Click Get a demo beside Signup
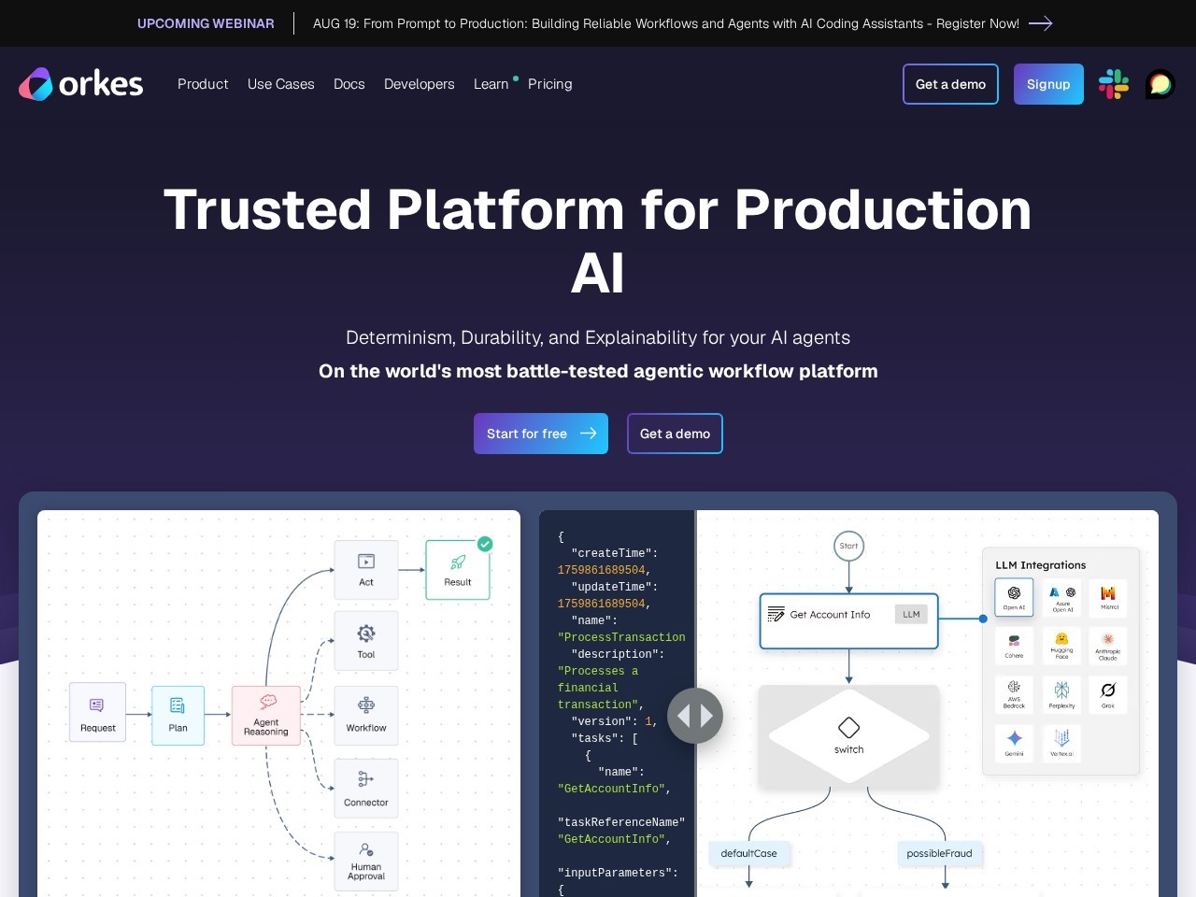Image resolution: width=1196 pixels, height=897 pixels. 950,84
